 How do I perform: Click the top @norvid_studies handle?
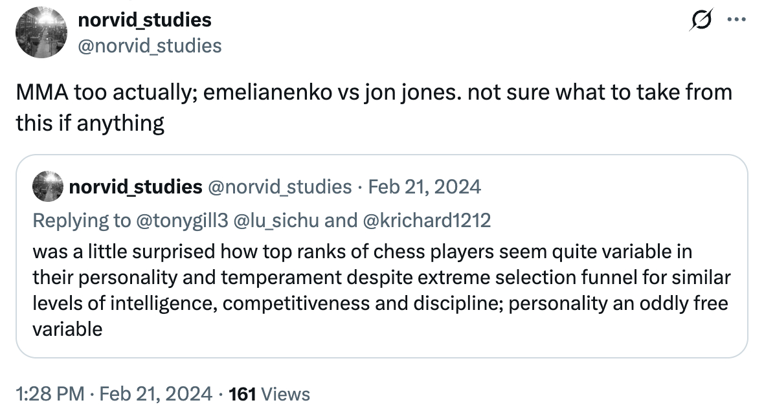150,46
